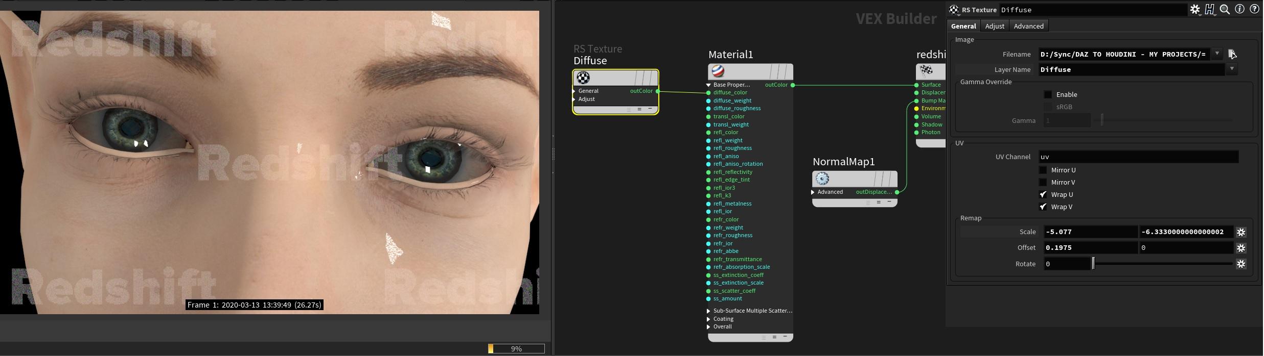The image size is (1264, 356).
Task: Click the transl_color input label
Action: [729, 117]
